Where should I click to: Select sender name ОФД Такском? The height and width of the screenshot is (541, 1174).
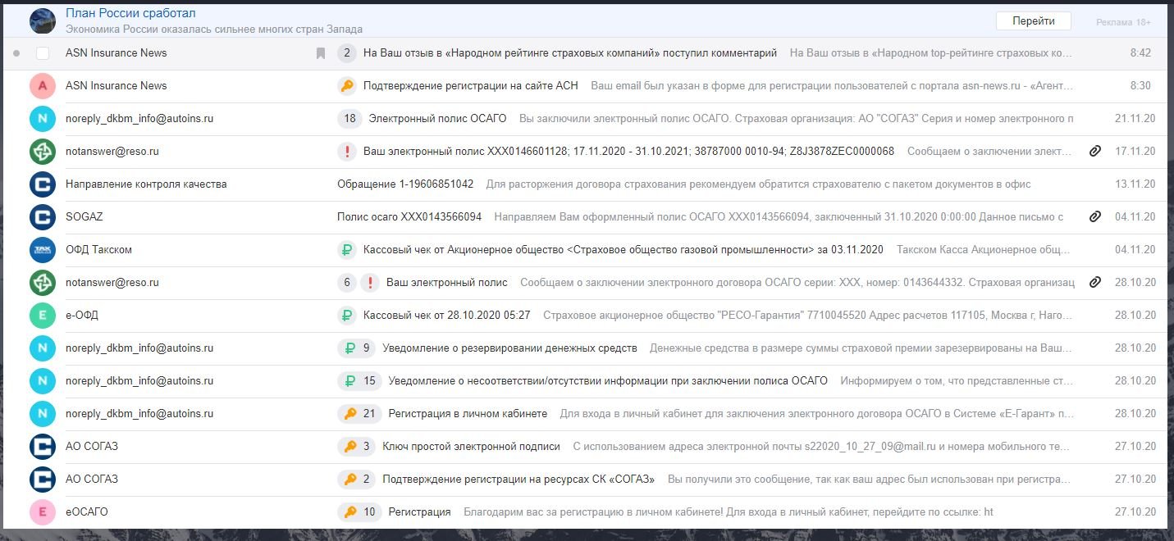click(98, 250)
